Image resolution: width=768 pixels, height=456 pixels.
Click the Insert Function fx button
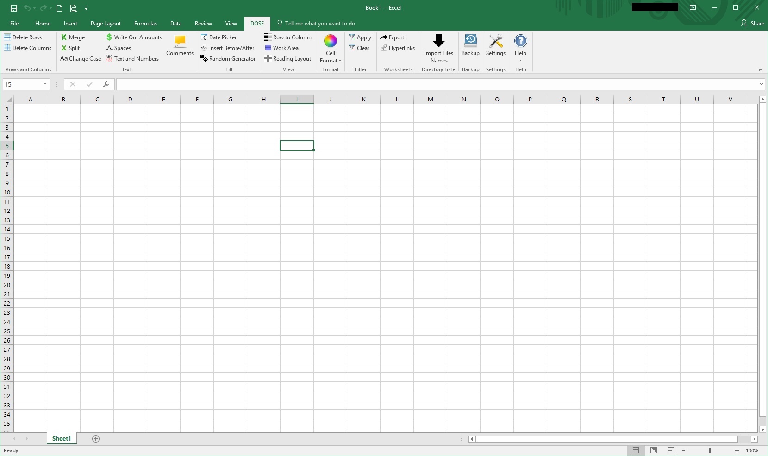point(106,84)
